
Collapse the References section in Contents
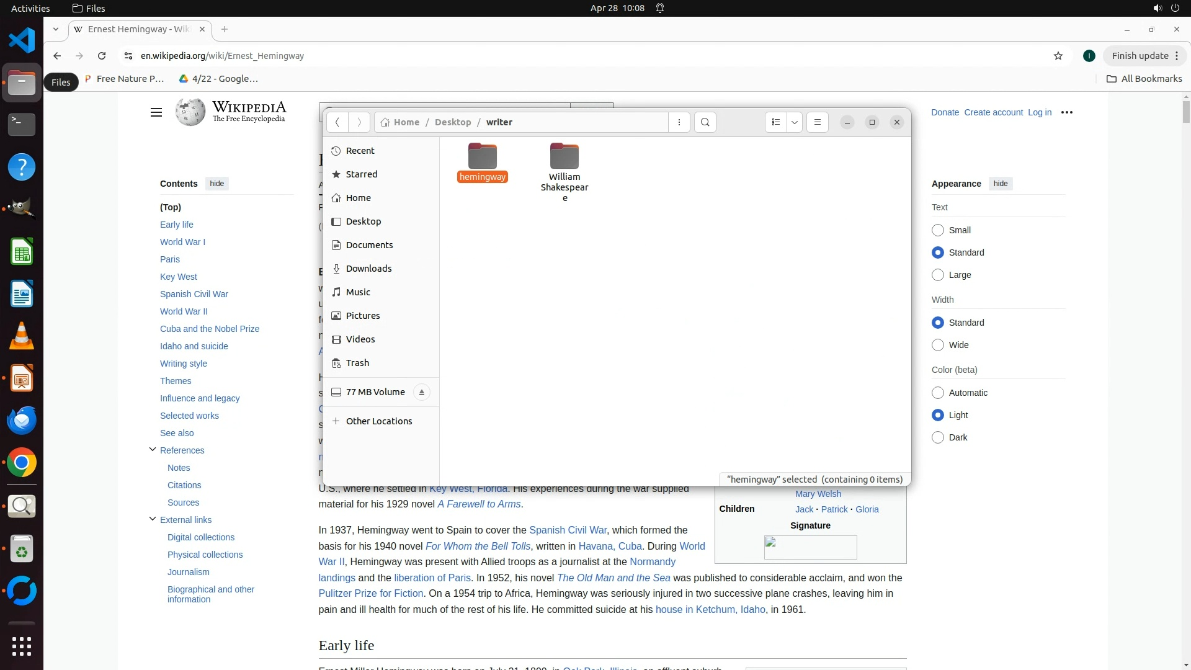click(152, 450)
